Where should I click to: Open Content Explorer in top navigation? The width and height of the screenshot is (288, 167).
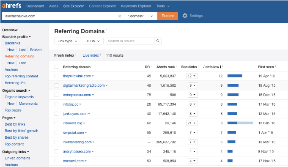click(x=102, y=6)
